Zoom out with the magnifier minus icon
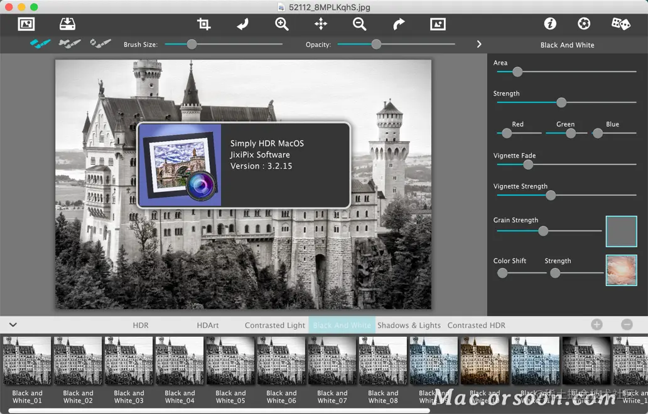Image resolution: width=648 pixels, height=414 pixels. (360, 24)
